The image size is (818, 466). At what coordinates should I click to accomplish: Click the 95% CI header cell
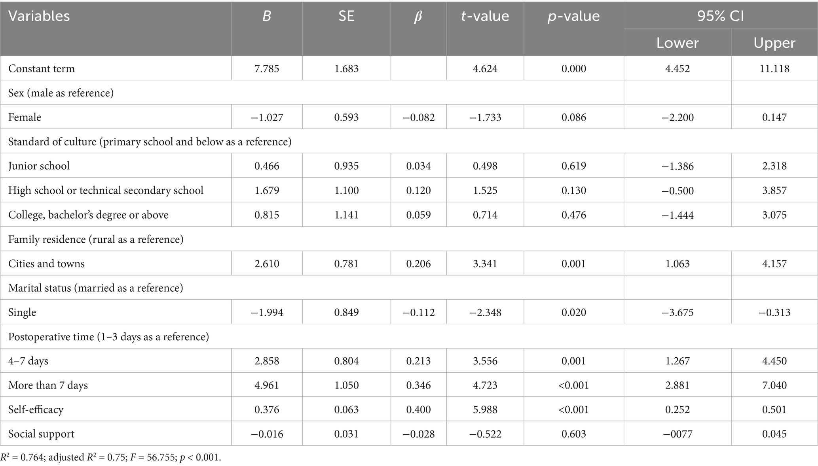[x=720, y=16]
